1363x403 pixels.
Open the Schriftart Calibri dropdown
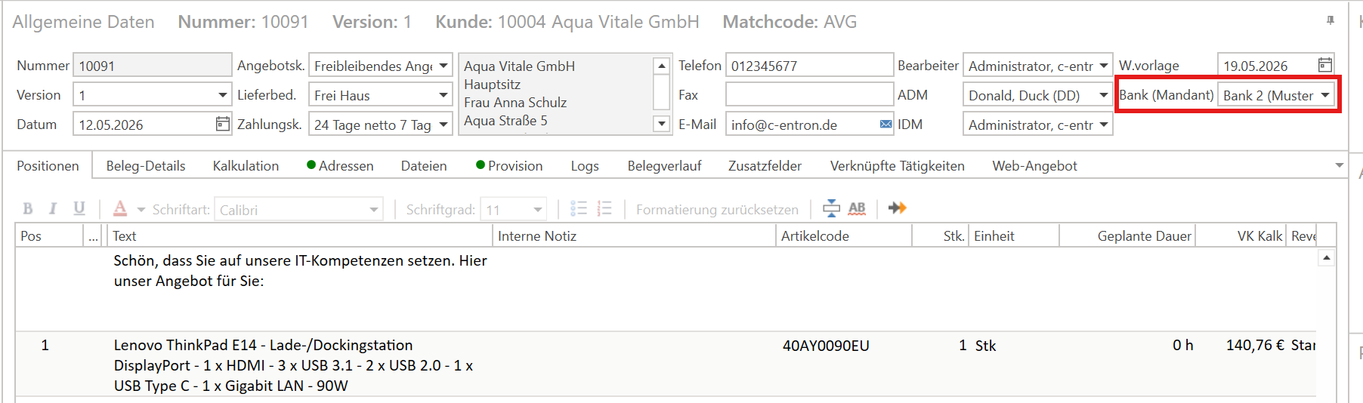click(373, 210)
